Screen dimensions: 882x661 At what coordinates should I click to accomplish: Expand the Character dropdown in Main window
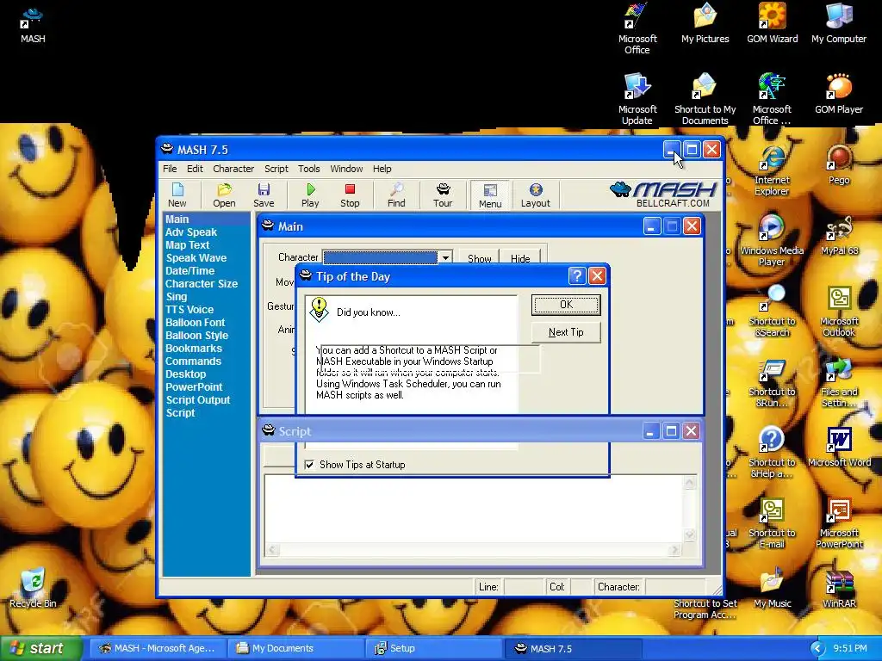(x=445, y=257)
